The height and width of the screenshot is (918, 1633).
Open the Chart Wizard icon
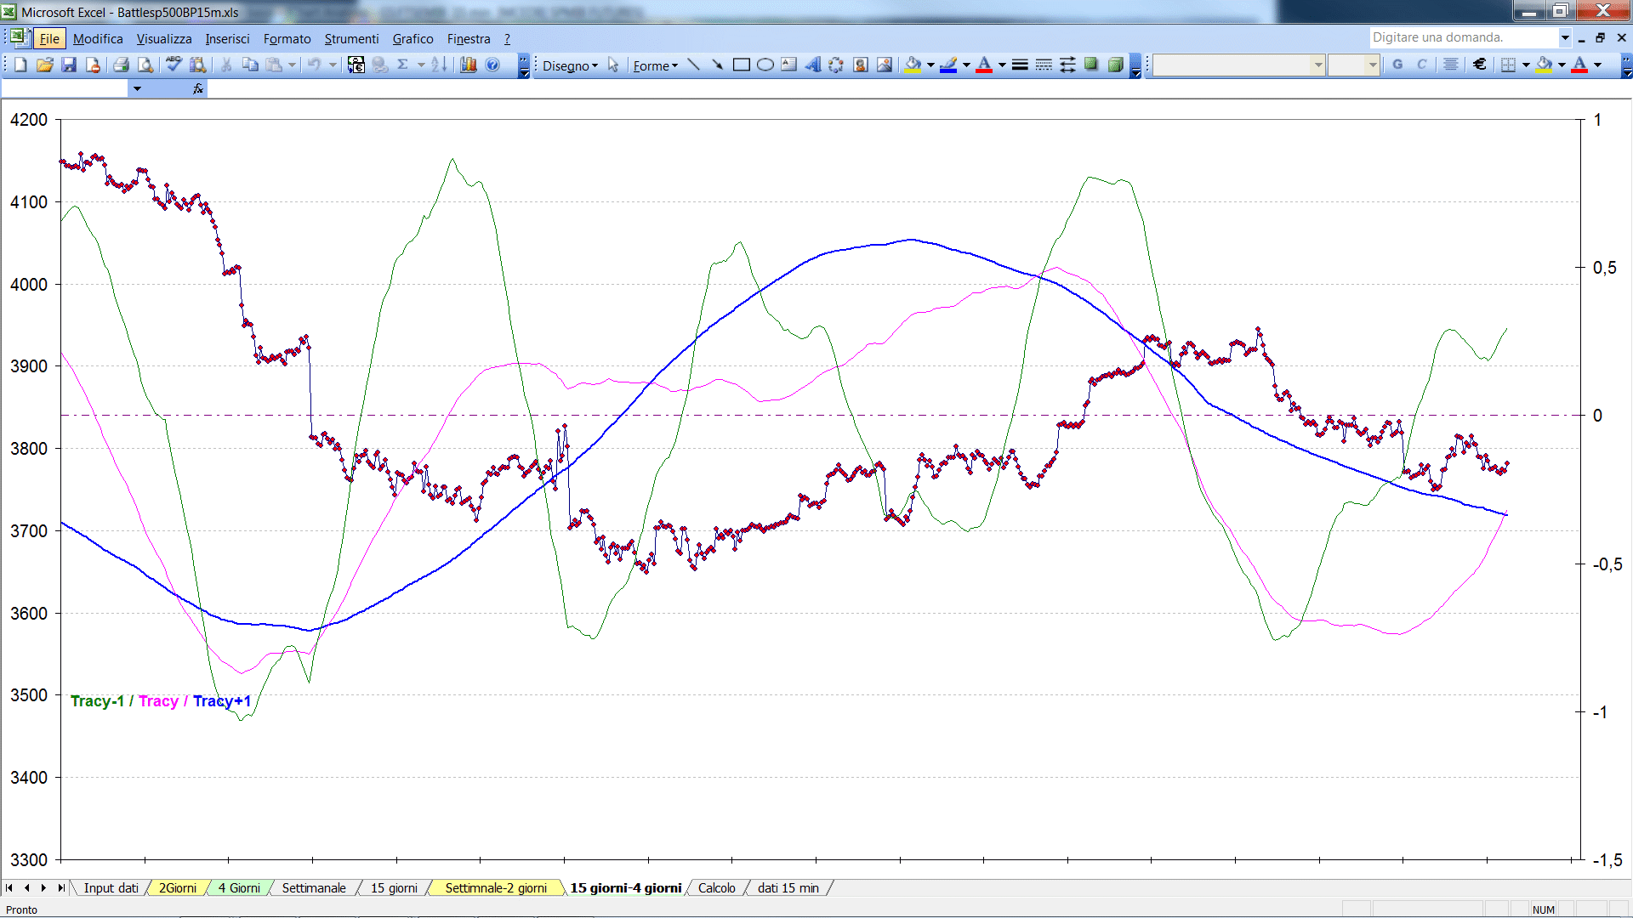tap(469, 65)
